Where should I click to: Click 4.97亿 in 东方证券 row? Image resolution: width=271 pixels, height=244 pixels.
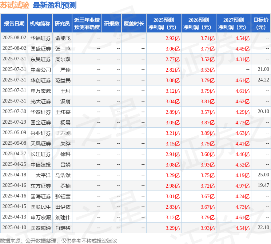(x=242, y=186)
